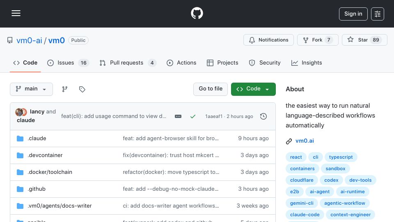
Task: Select the e2b topic tag
Action: [x=295, y=192]
